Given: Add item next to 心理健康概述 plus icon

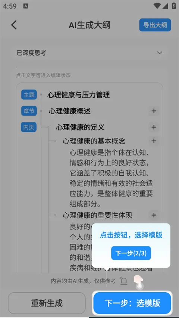Looking at the screenshot, I should coord(154,111).
